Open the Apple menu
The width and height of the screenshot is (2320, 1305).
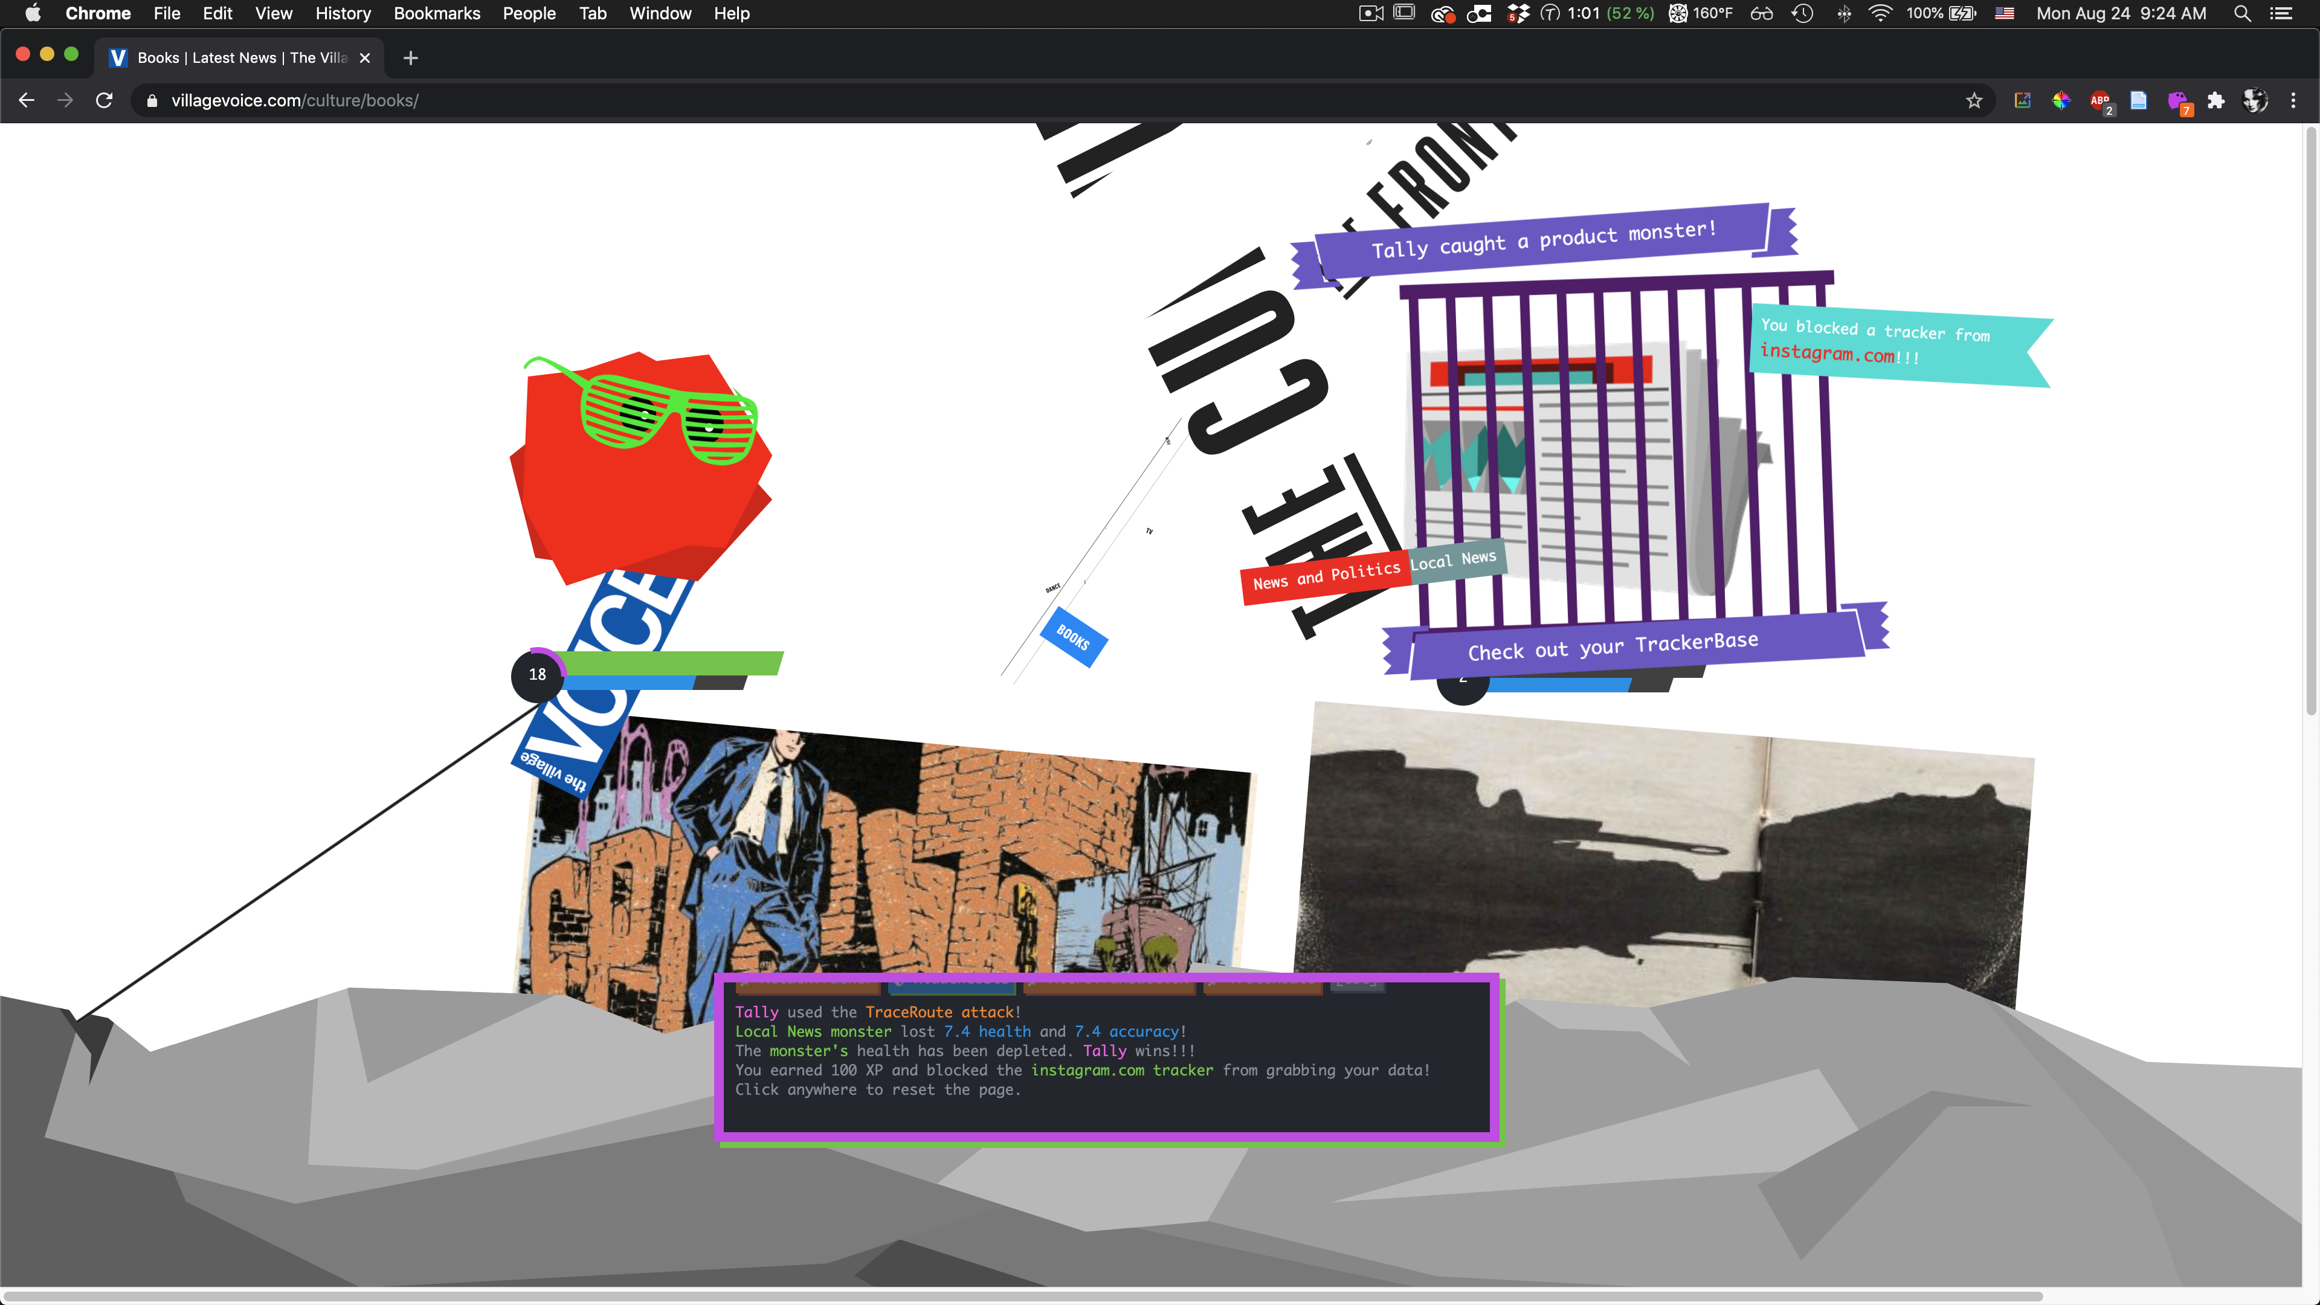[x=33, y=13]
